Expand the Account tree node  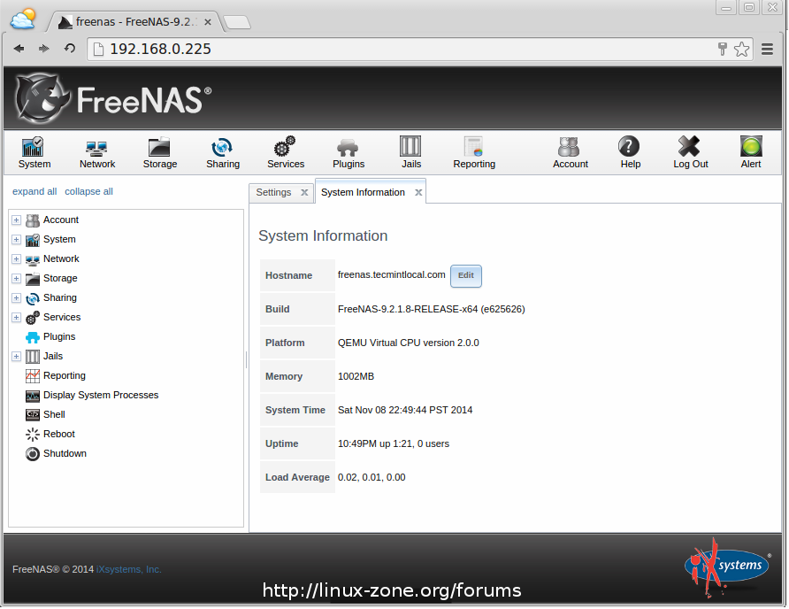(x=16, y=220)
